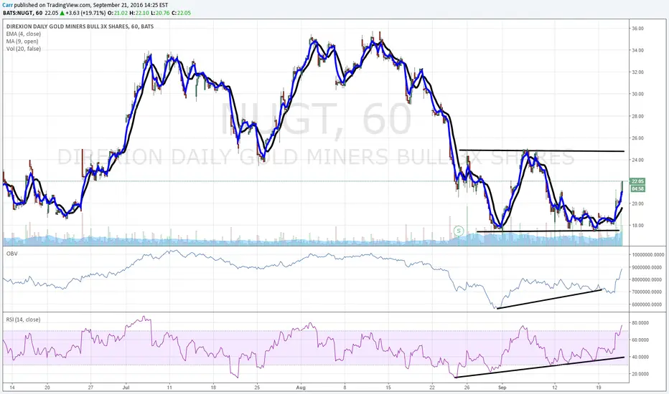The height and width of the screenshot is (394, 669).
Task: Click the "14" date axis label
Action: (12, 388)
